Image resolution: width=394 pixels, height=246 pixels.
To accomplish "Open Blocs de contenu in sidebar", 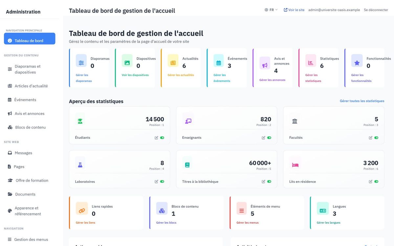I will coord(30,127).
